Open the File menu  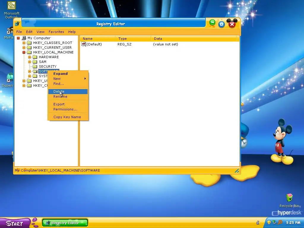[19, 32]
